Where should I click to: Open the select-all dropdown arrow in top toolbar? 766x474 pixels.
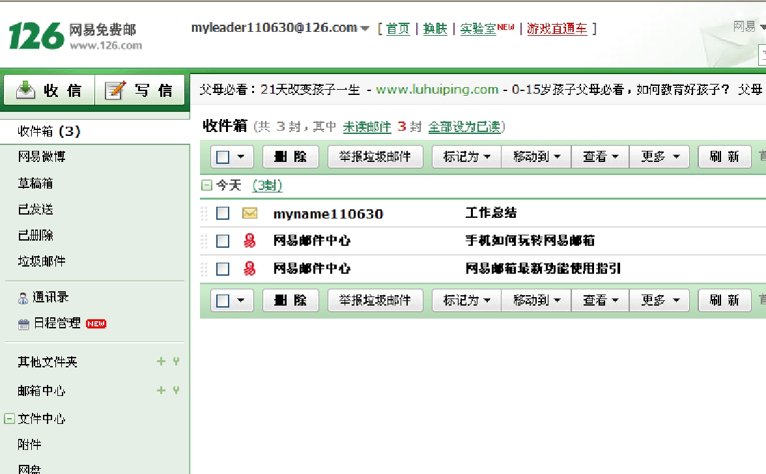(241, 157)
